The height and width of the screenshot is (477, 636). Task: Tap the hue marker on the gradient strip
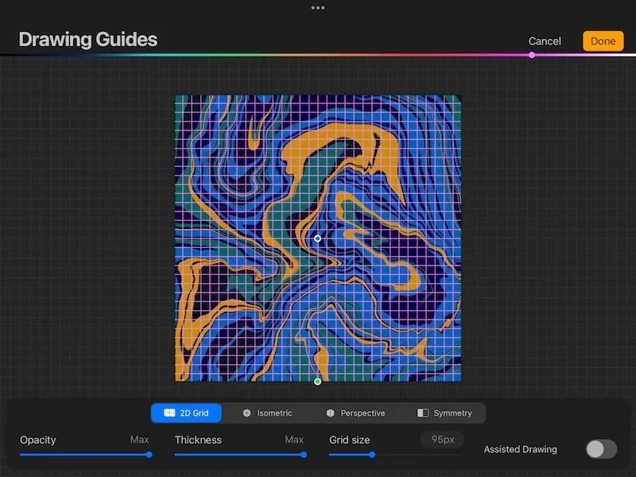pos(532,55)
